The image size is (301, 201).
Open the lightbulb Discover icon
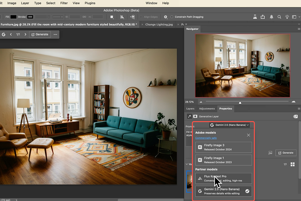click(x=287, y=17)
